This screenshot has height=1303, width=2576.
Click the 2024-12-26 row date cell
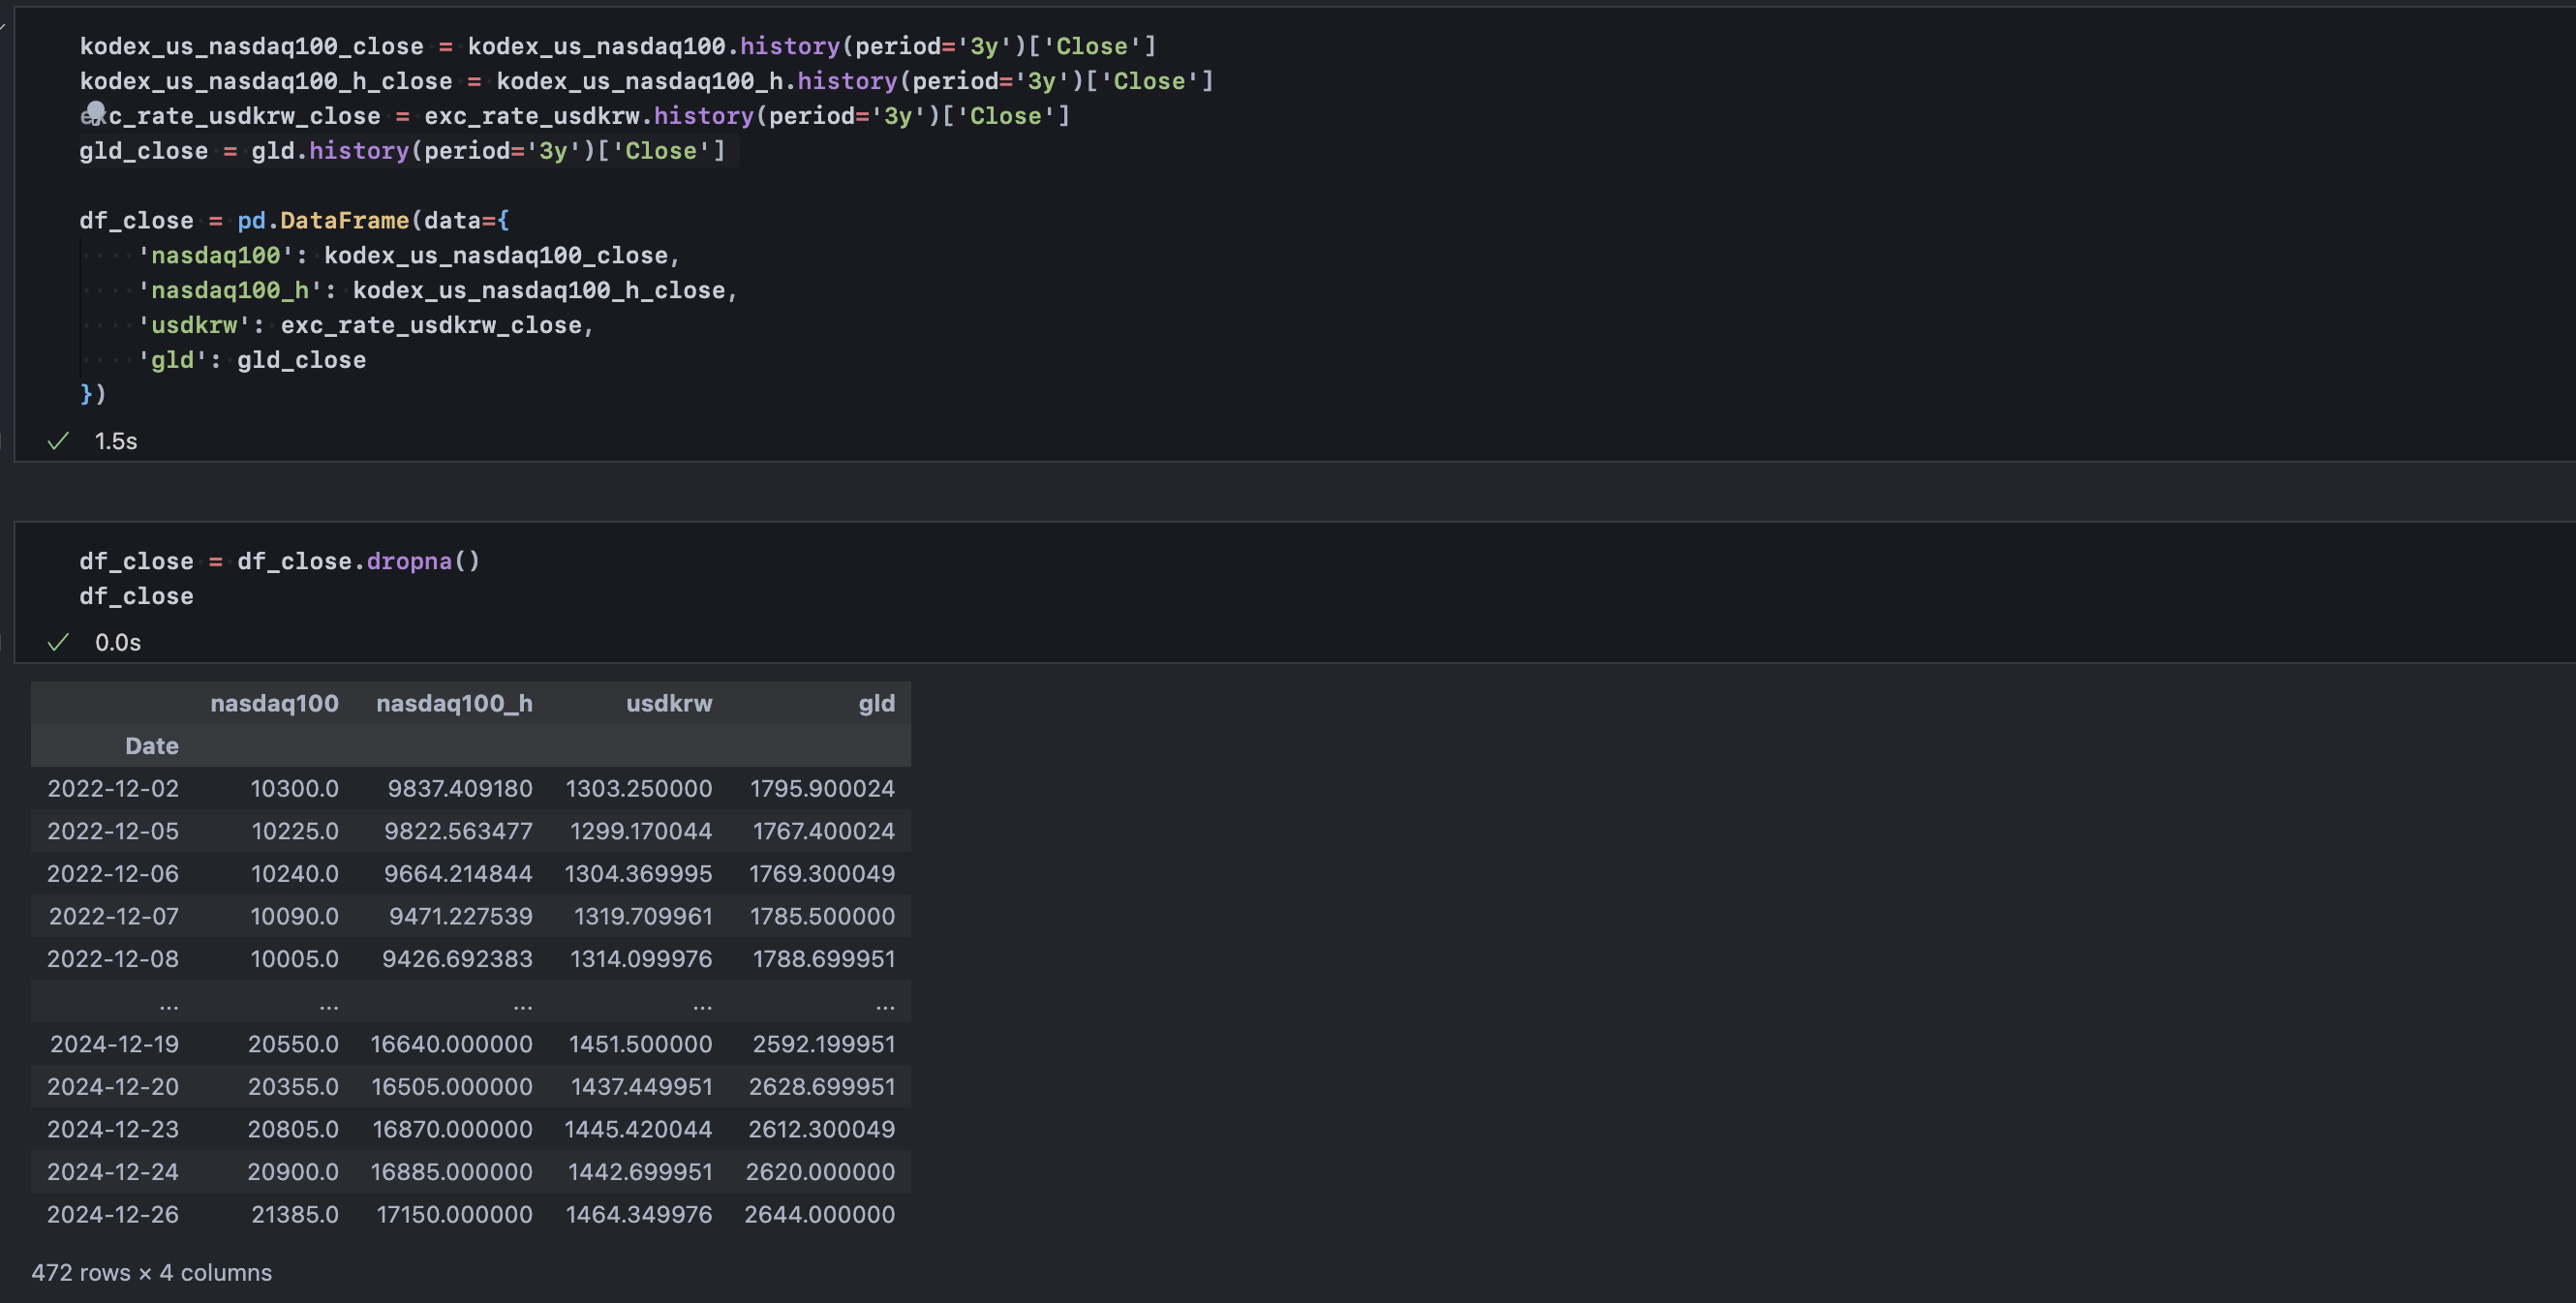(x=113, y=1214)
